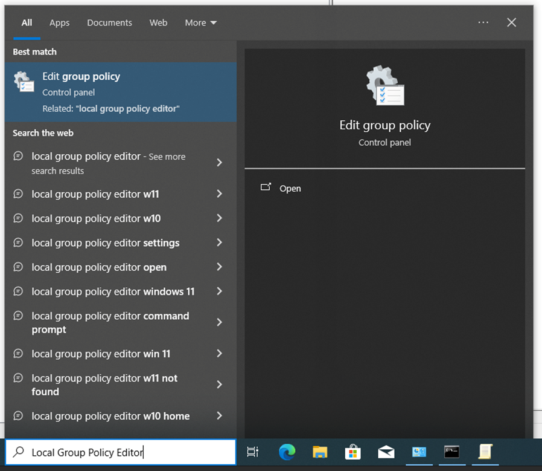Open the More dropdown filter
The image size is (542, 471).
[200, 23]
